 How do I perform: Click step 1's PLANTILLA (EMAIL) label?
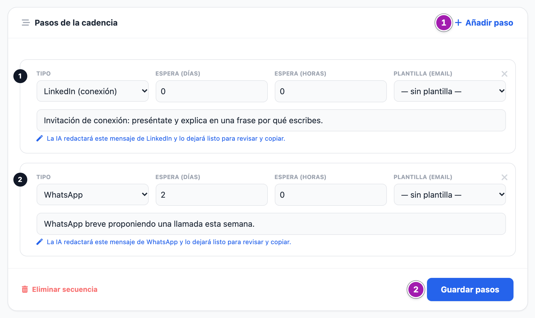(423, 74)
